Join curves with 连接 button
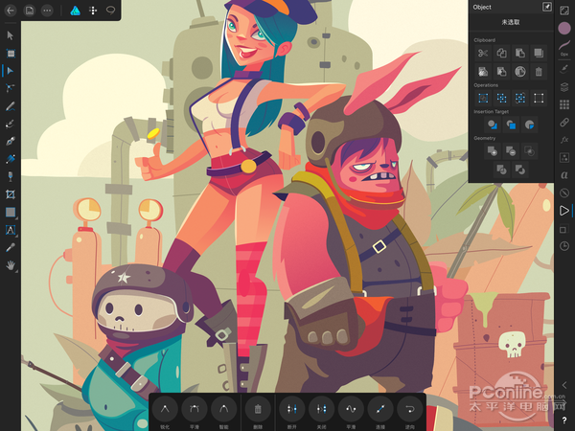The height and width of the screenshot is (431, 575). pos(380,409)
